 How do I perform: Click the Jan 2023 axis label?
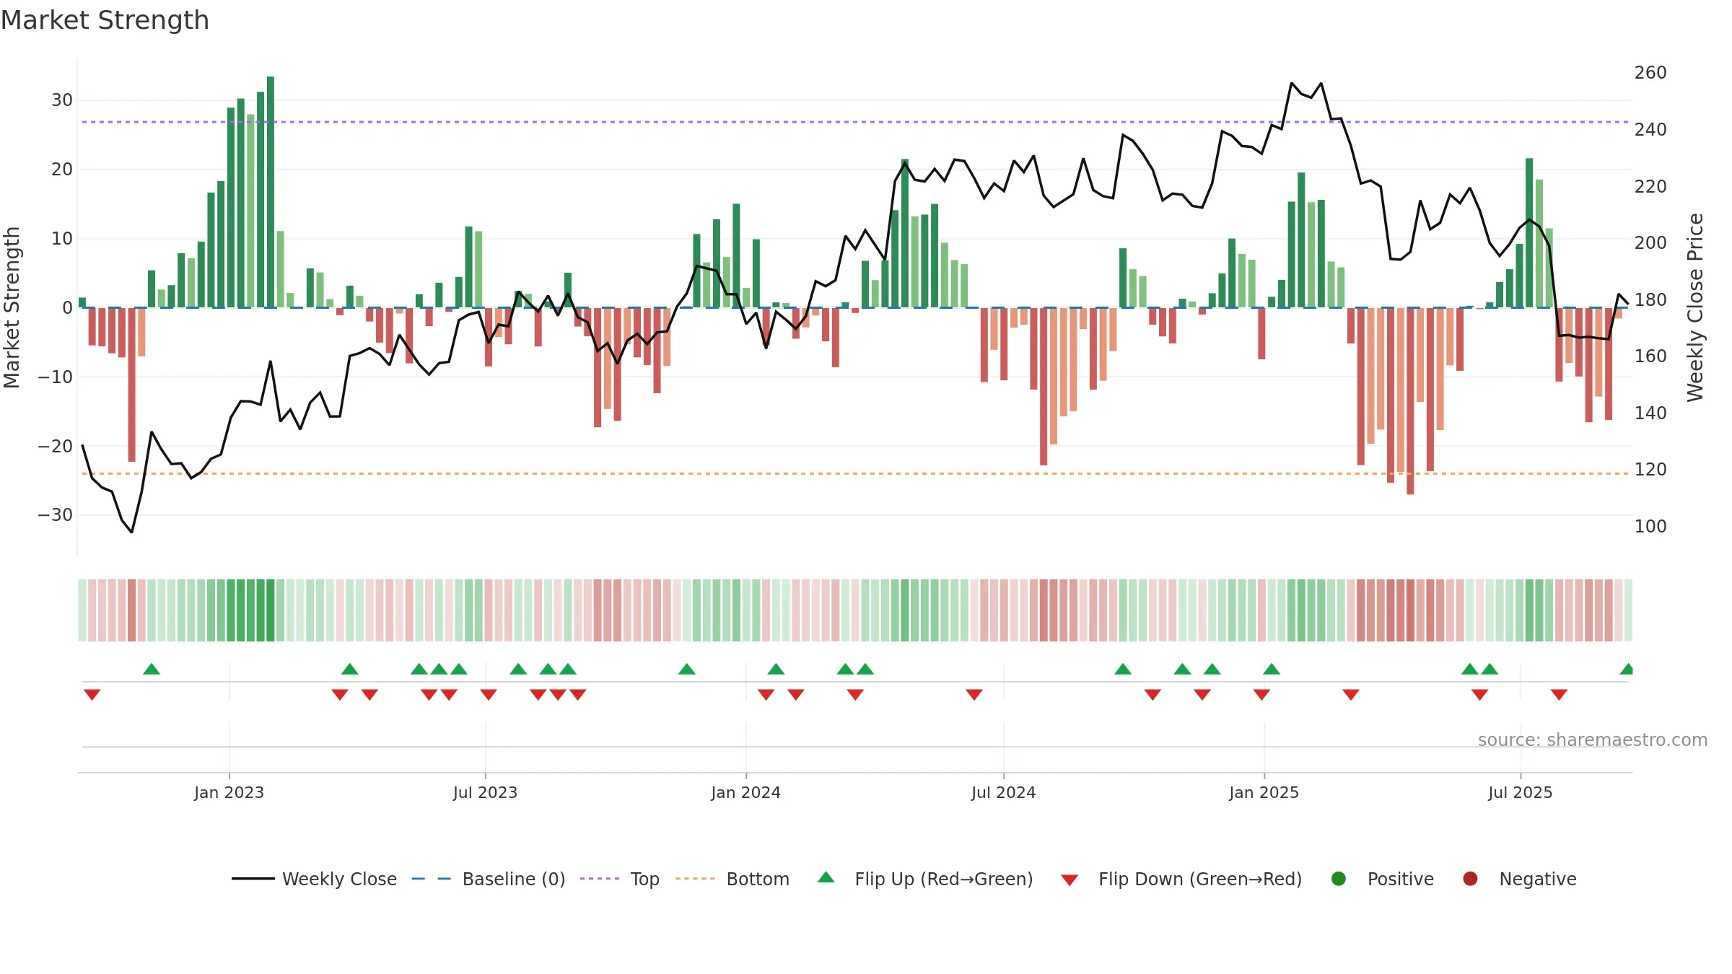pos(229,792)
